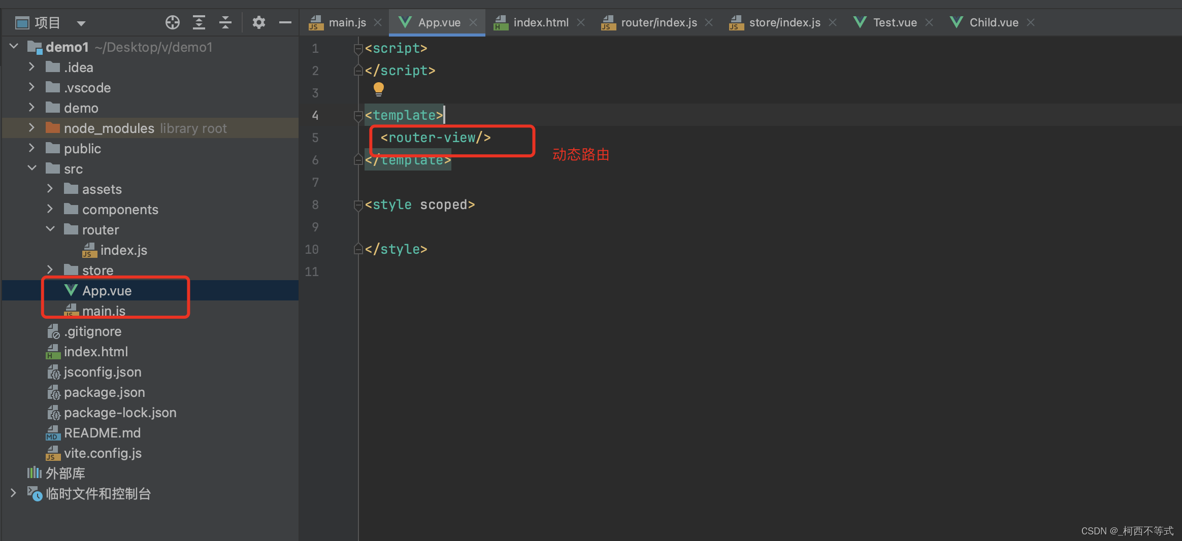Close the App.vue tab
This screenshot has height=541, width=1182.
[473, 23]
